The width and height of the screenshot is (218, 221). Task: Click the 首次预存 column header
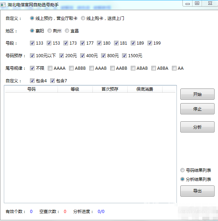[x=110, y=89]
